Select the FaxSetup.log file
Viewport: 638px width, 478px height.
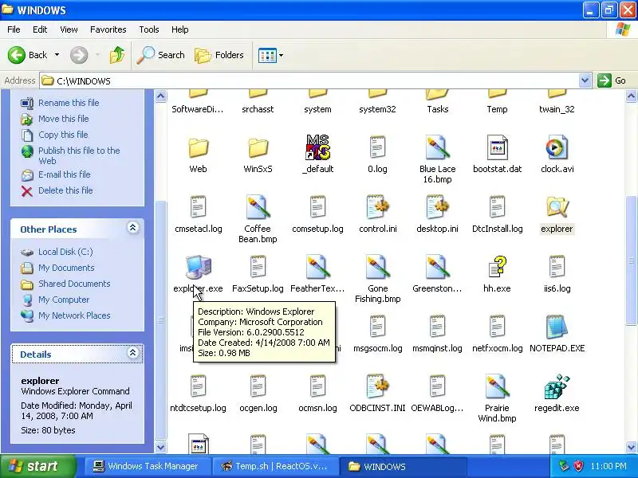(x=258, y=267)
